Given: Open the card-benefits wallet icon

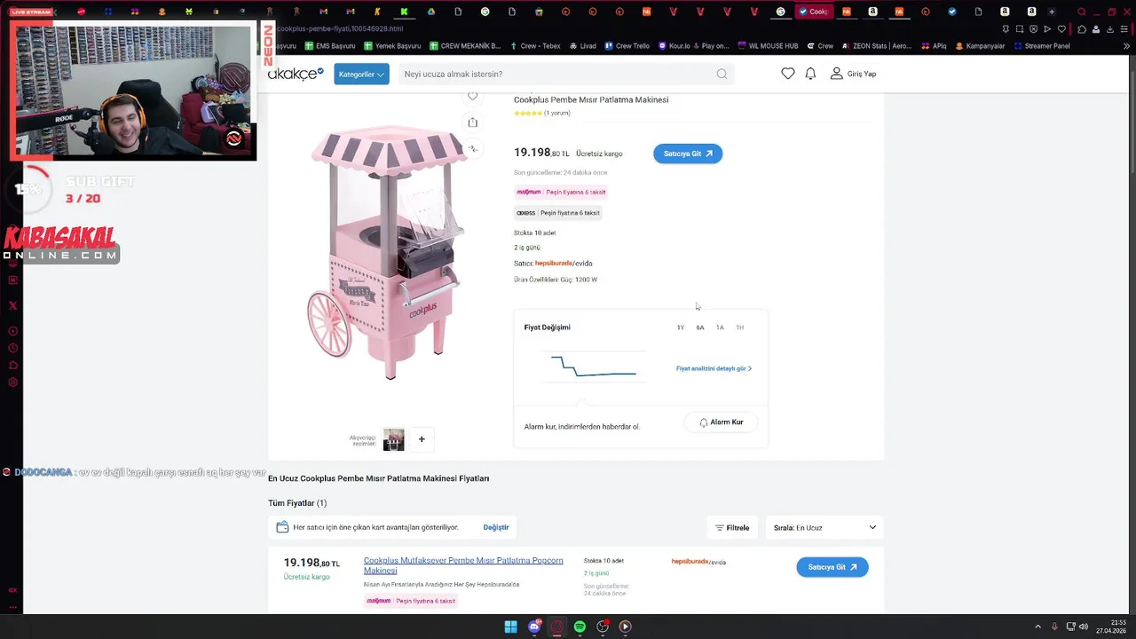Looking at the screenshot, I should click(x=282, y=527).
